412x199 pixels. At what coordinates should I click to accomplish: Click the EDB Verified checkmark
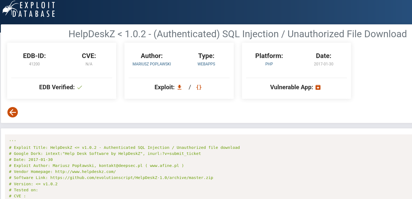(x=80, y=87)
